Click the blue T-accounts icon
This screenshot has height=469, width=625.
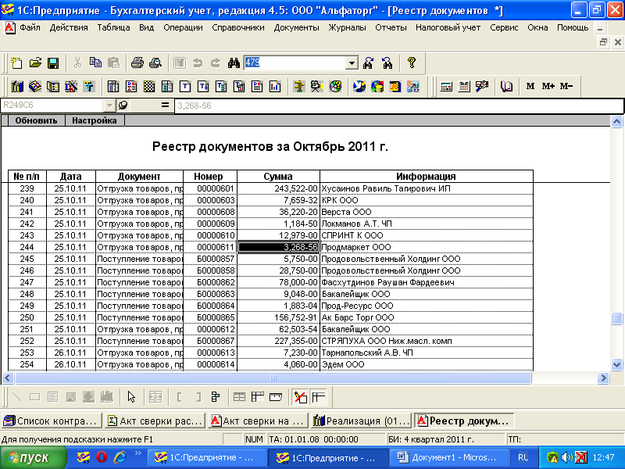[x=89, y=86]
